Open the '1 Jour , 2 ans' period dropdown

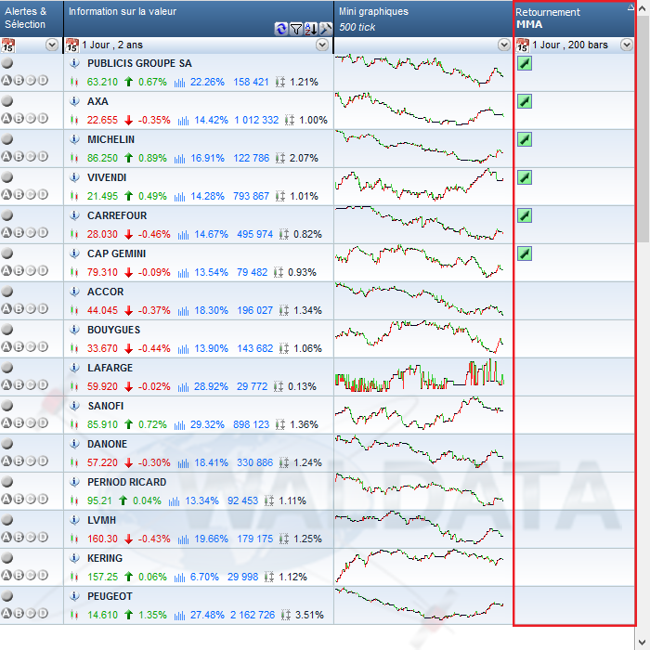coord(322,45)
